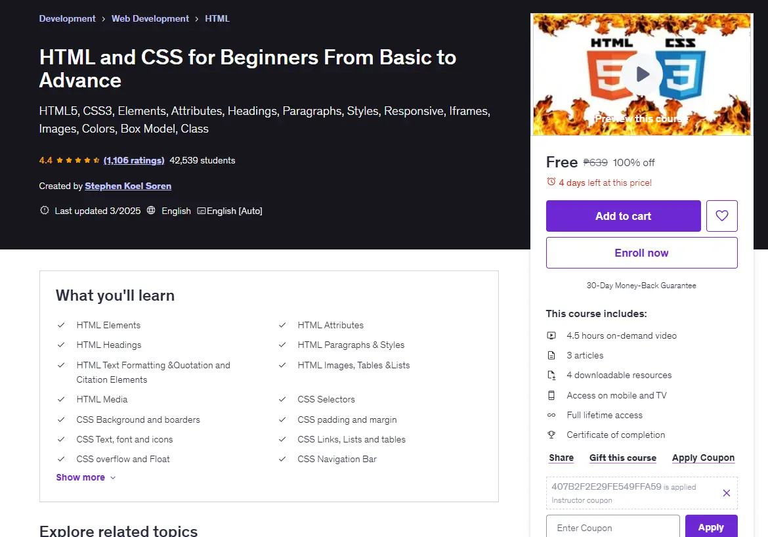Screen dimensions: 768x537
Task: Click the Enroll now button
Action: pyautogui.click(x=641, y=253)
